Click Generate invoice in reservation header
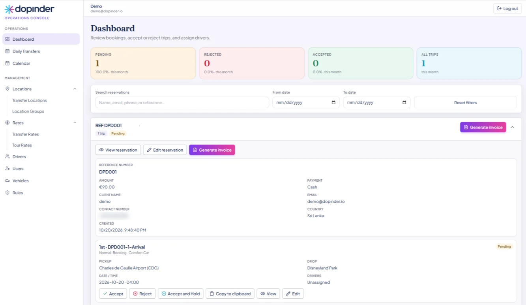The width and height of the screenshot is (526, 305). (483, 127)
